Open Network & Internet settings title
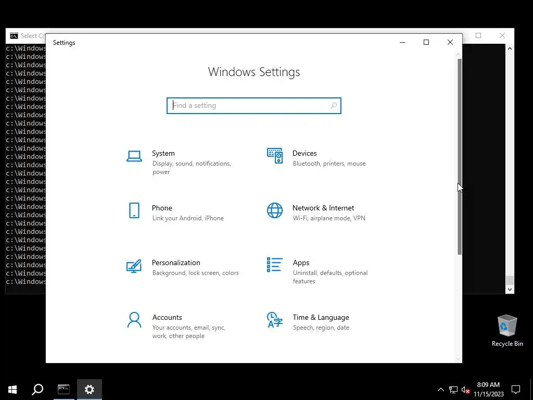Viewport: 533px width, 400px height. pos(323,208)
